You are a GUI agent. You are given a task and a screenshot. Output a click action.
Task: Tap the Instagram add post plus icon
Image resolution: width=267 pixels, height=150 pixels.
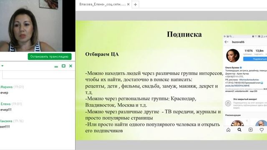click(250, 130)
